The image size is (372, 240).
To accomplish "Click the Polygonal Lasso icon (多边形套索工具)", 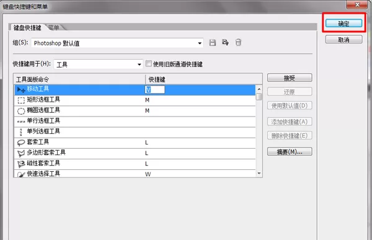I will click(21, 153).
